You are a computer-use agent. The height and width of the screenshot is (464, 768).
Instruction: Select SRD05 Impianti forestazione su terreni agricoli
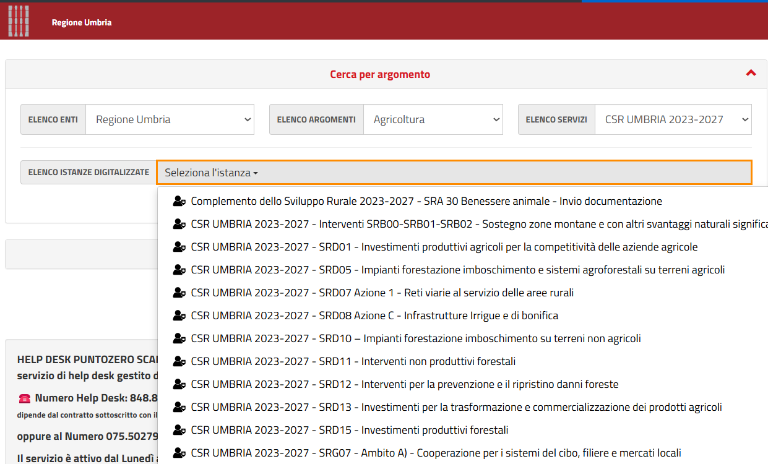[x=457, y=270]
